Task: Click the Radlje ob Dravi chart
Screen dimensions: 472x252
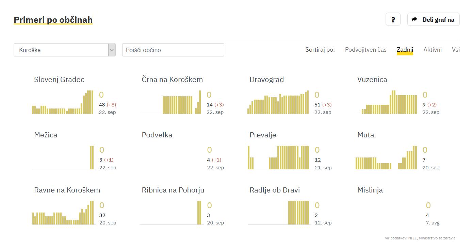Action: pyautogui.click(x=278, y=213)
